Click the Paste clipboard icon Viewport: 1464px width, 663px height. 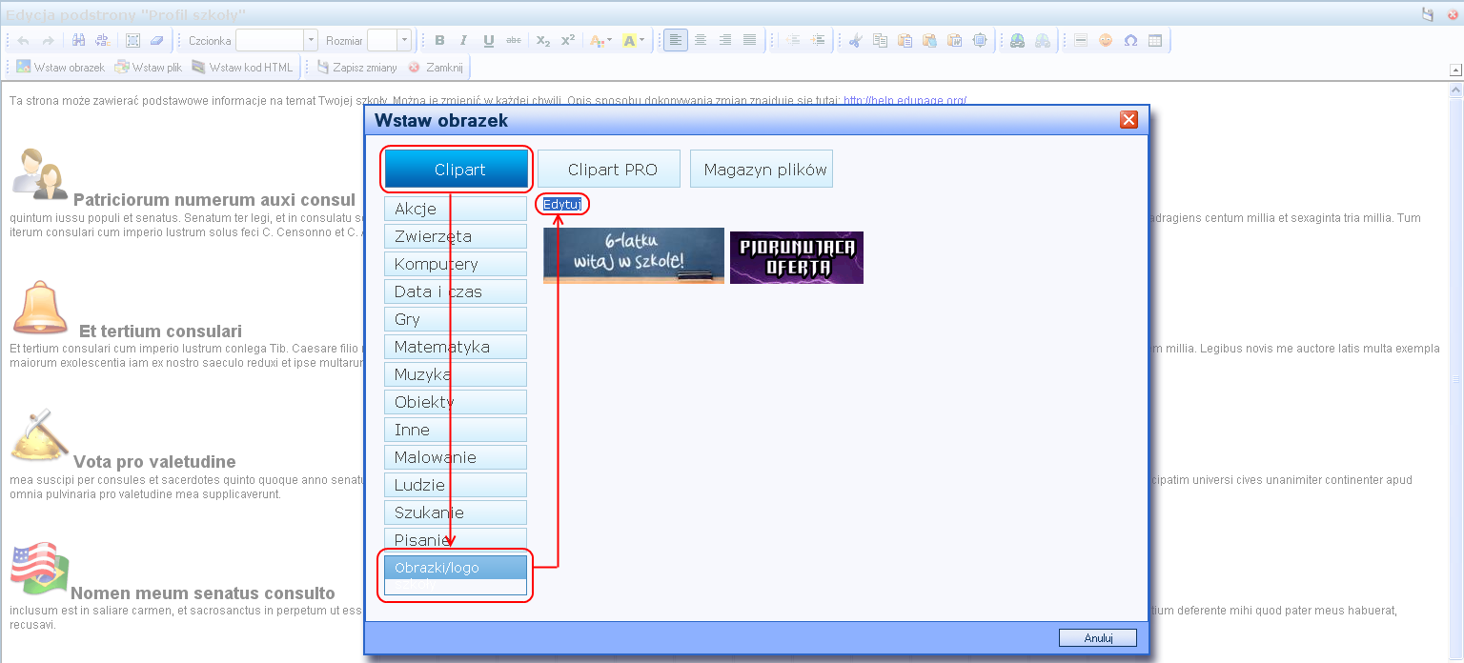point(905,40)
